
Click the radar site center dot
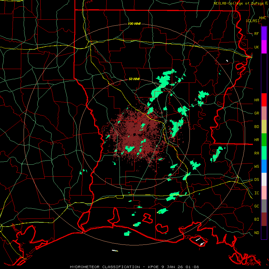[135, 134]
